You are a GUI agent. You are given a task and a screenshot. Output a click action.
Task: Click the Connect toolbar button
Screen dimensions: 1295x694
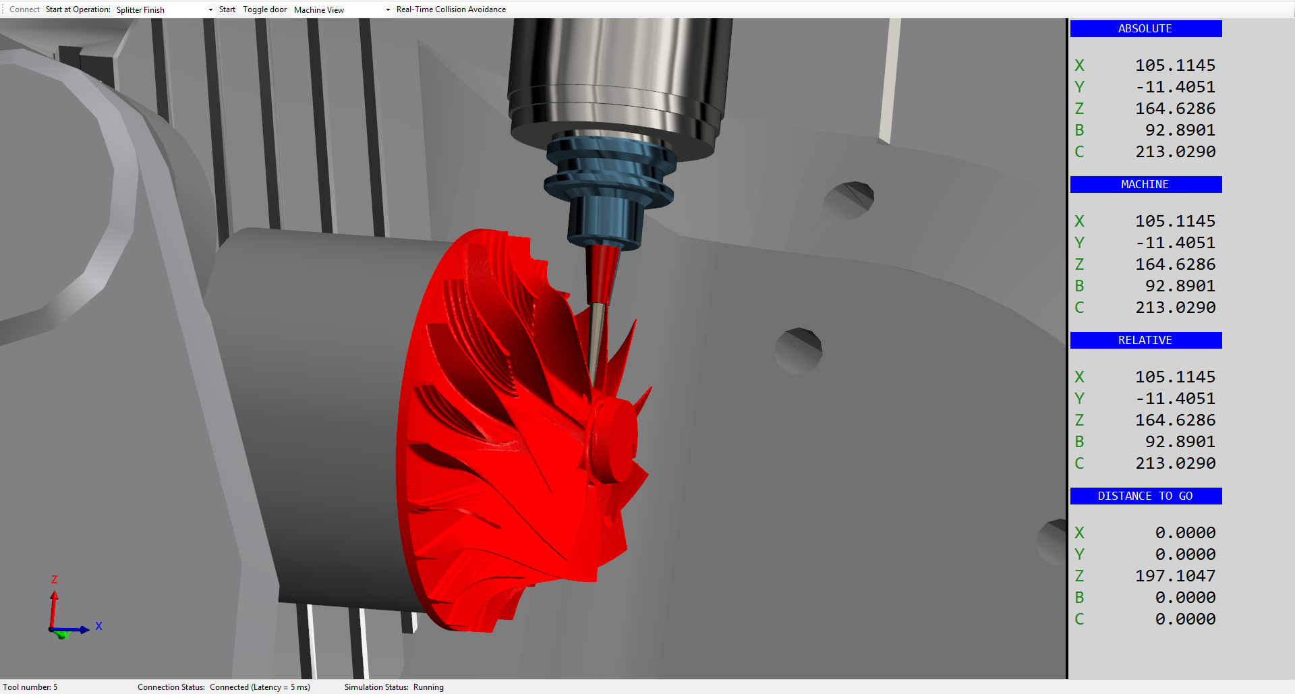(x=24, y=9)
